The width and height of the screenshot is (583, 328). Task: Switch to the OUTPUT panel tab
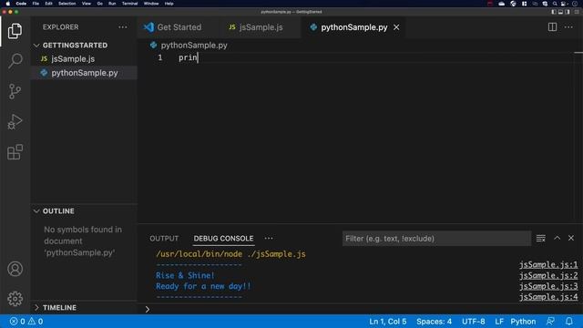[164, 239]
